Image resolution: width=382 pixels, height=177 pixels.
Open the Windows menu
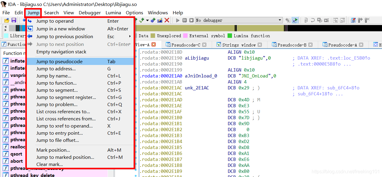pyautogui.click(x=158, y=13)
